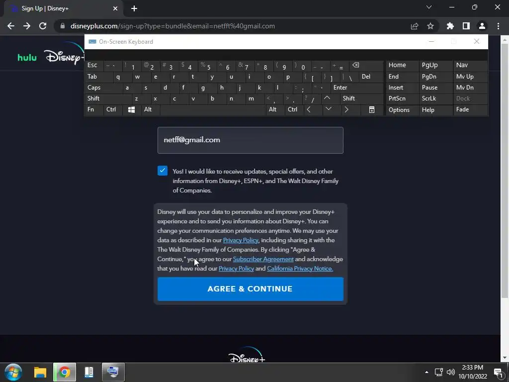Open the Chrome side panel icon

click(466, 26)
